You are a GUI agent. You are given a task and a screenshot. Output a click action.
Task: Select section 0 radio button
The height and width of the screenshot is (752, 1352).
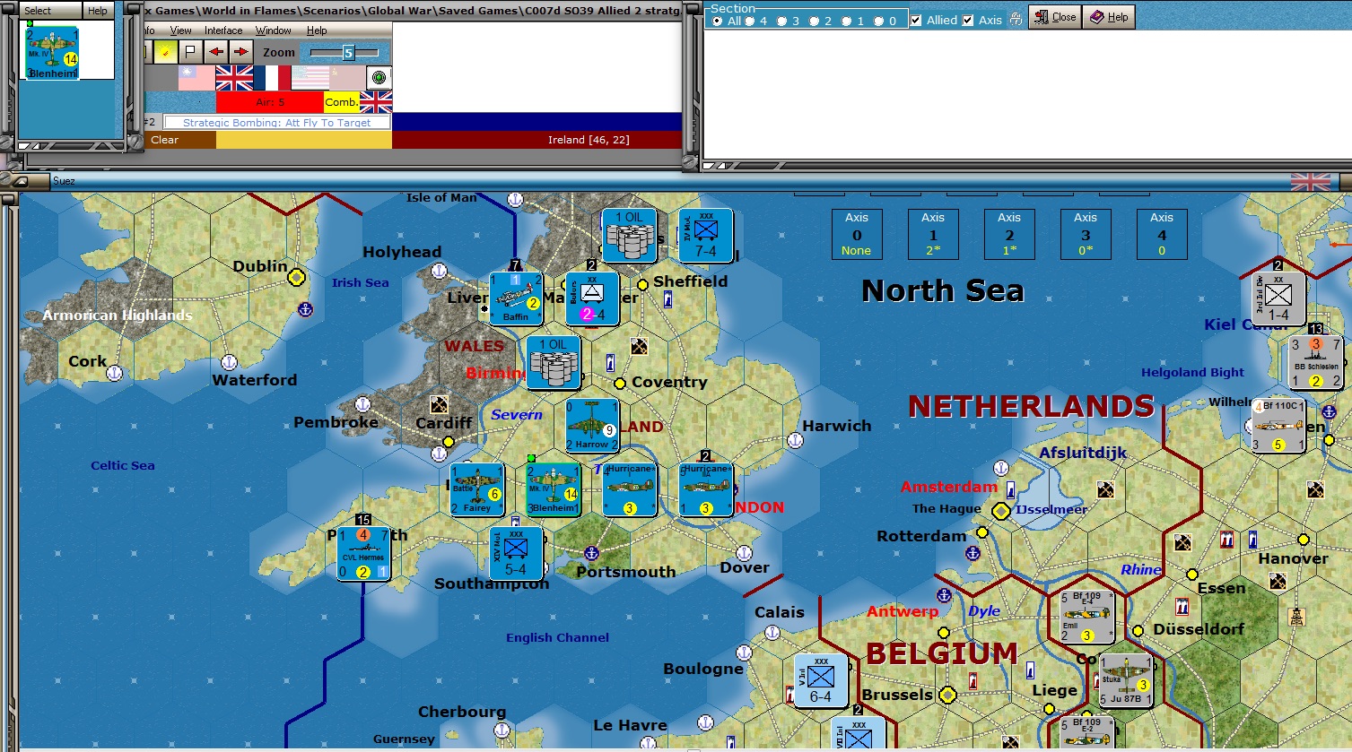click(x=878, y=21)
